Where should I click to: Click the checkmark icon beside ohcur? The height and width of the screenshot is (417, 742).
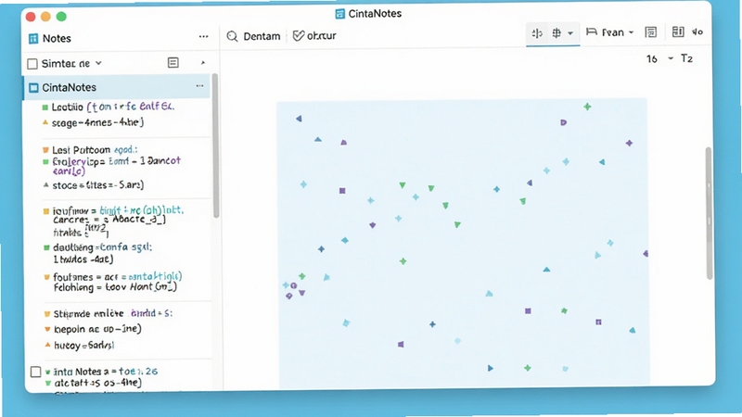tap(299, 35)
